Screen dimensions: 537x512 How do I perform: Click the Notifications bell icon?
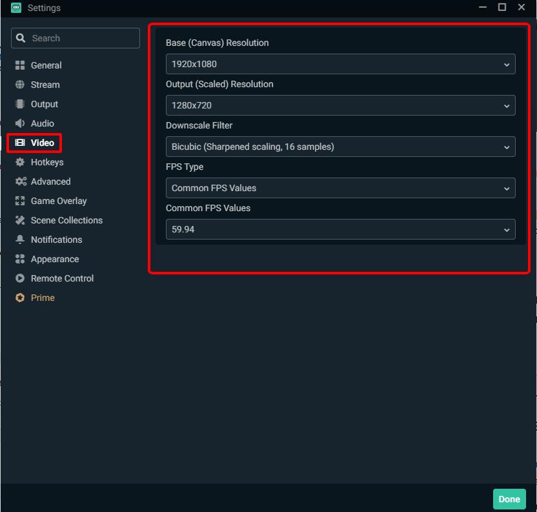(x=20, y=240)
